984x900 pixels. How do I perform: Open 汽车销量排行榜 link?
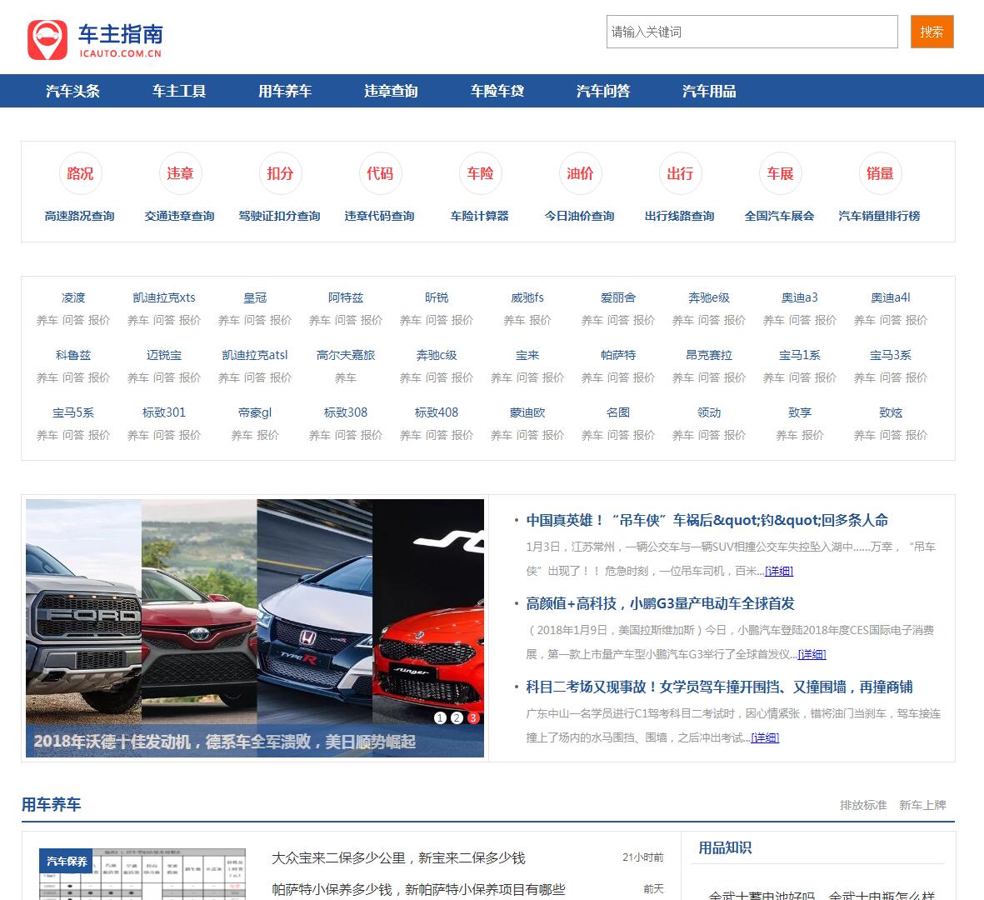pyautogui.click(x=880, y=216)
